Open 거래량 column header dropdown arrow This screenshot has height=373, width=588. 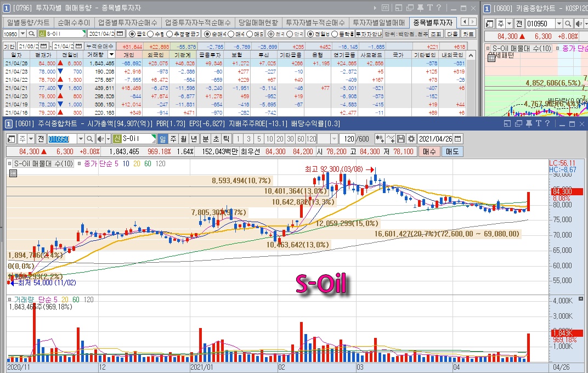pos(111,55)
